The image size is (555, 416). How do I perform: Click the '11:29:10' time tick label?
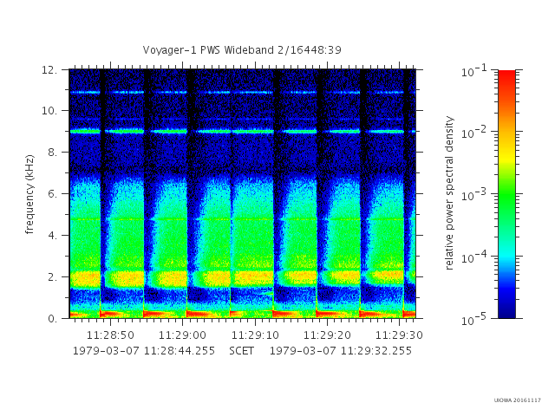click(x=255, y=335)
